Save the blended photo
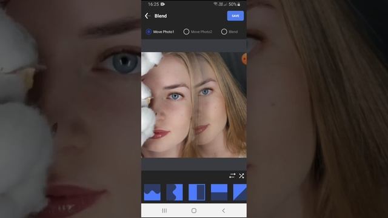Screen dimensions: 388x218 (235, 16)
